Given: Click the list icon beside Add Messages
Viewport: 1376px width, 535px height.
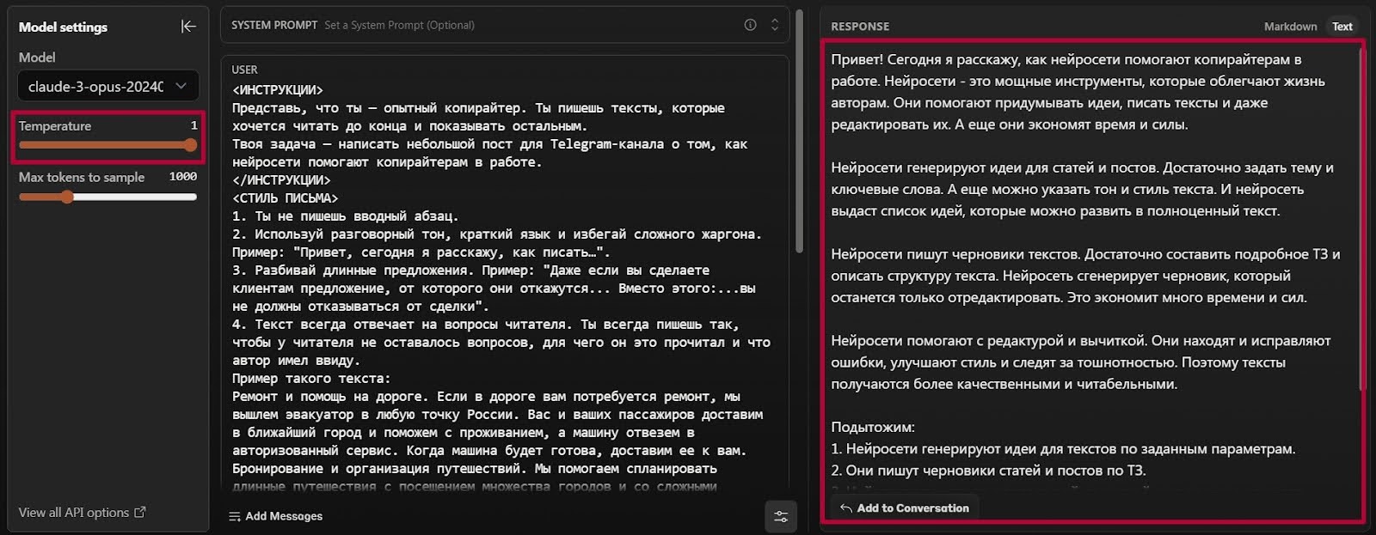Looking at the screenshot, I should pos(234,516).
